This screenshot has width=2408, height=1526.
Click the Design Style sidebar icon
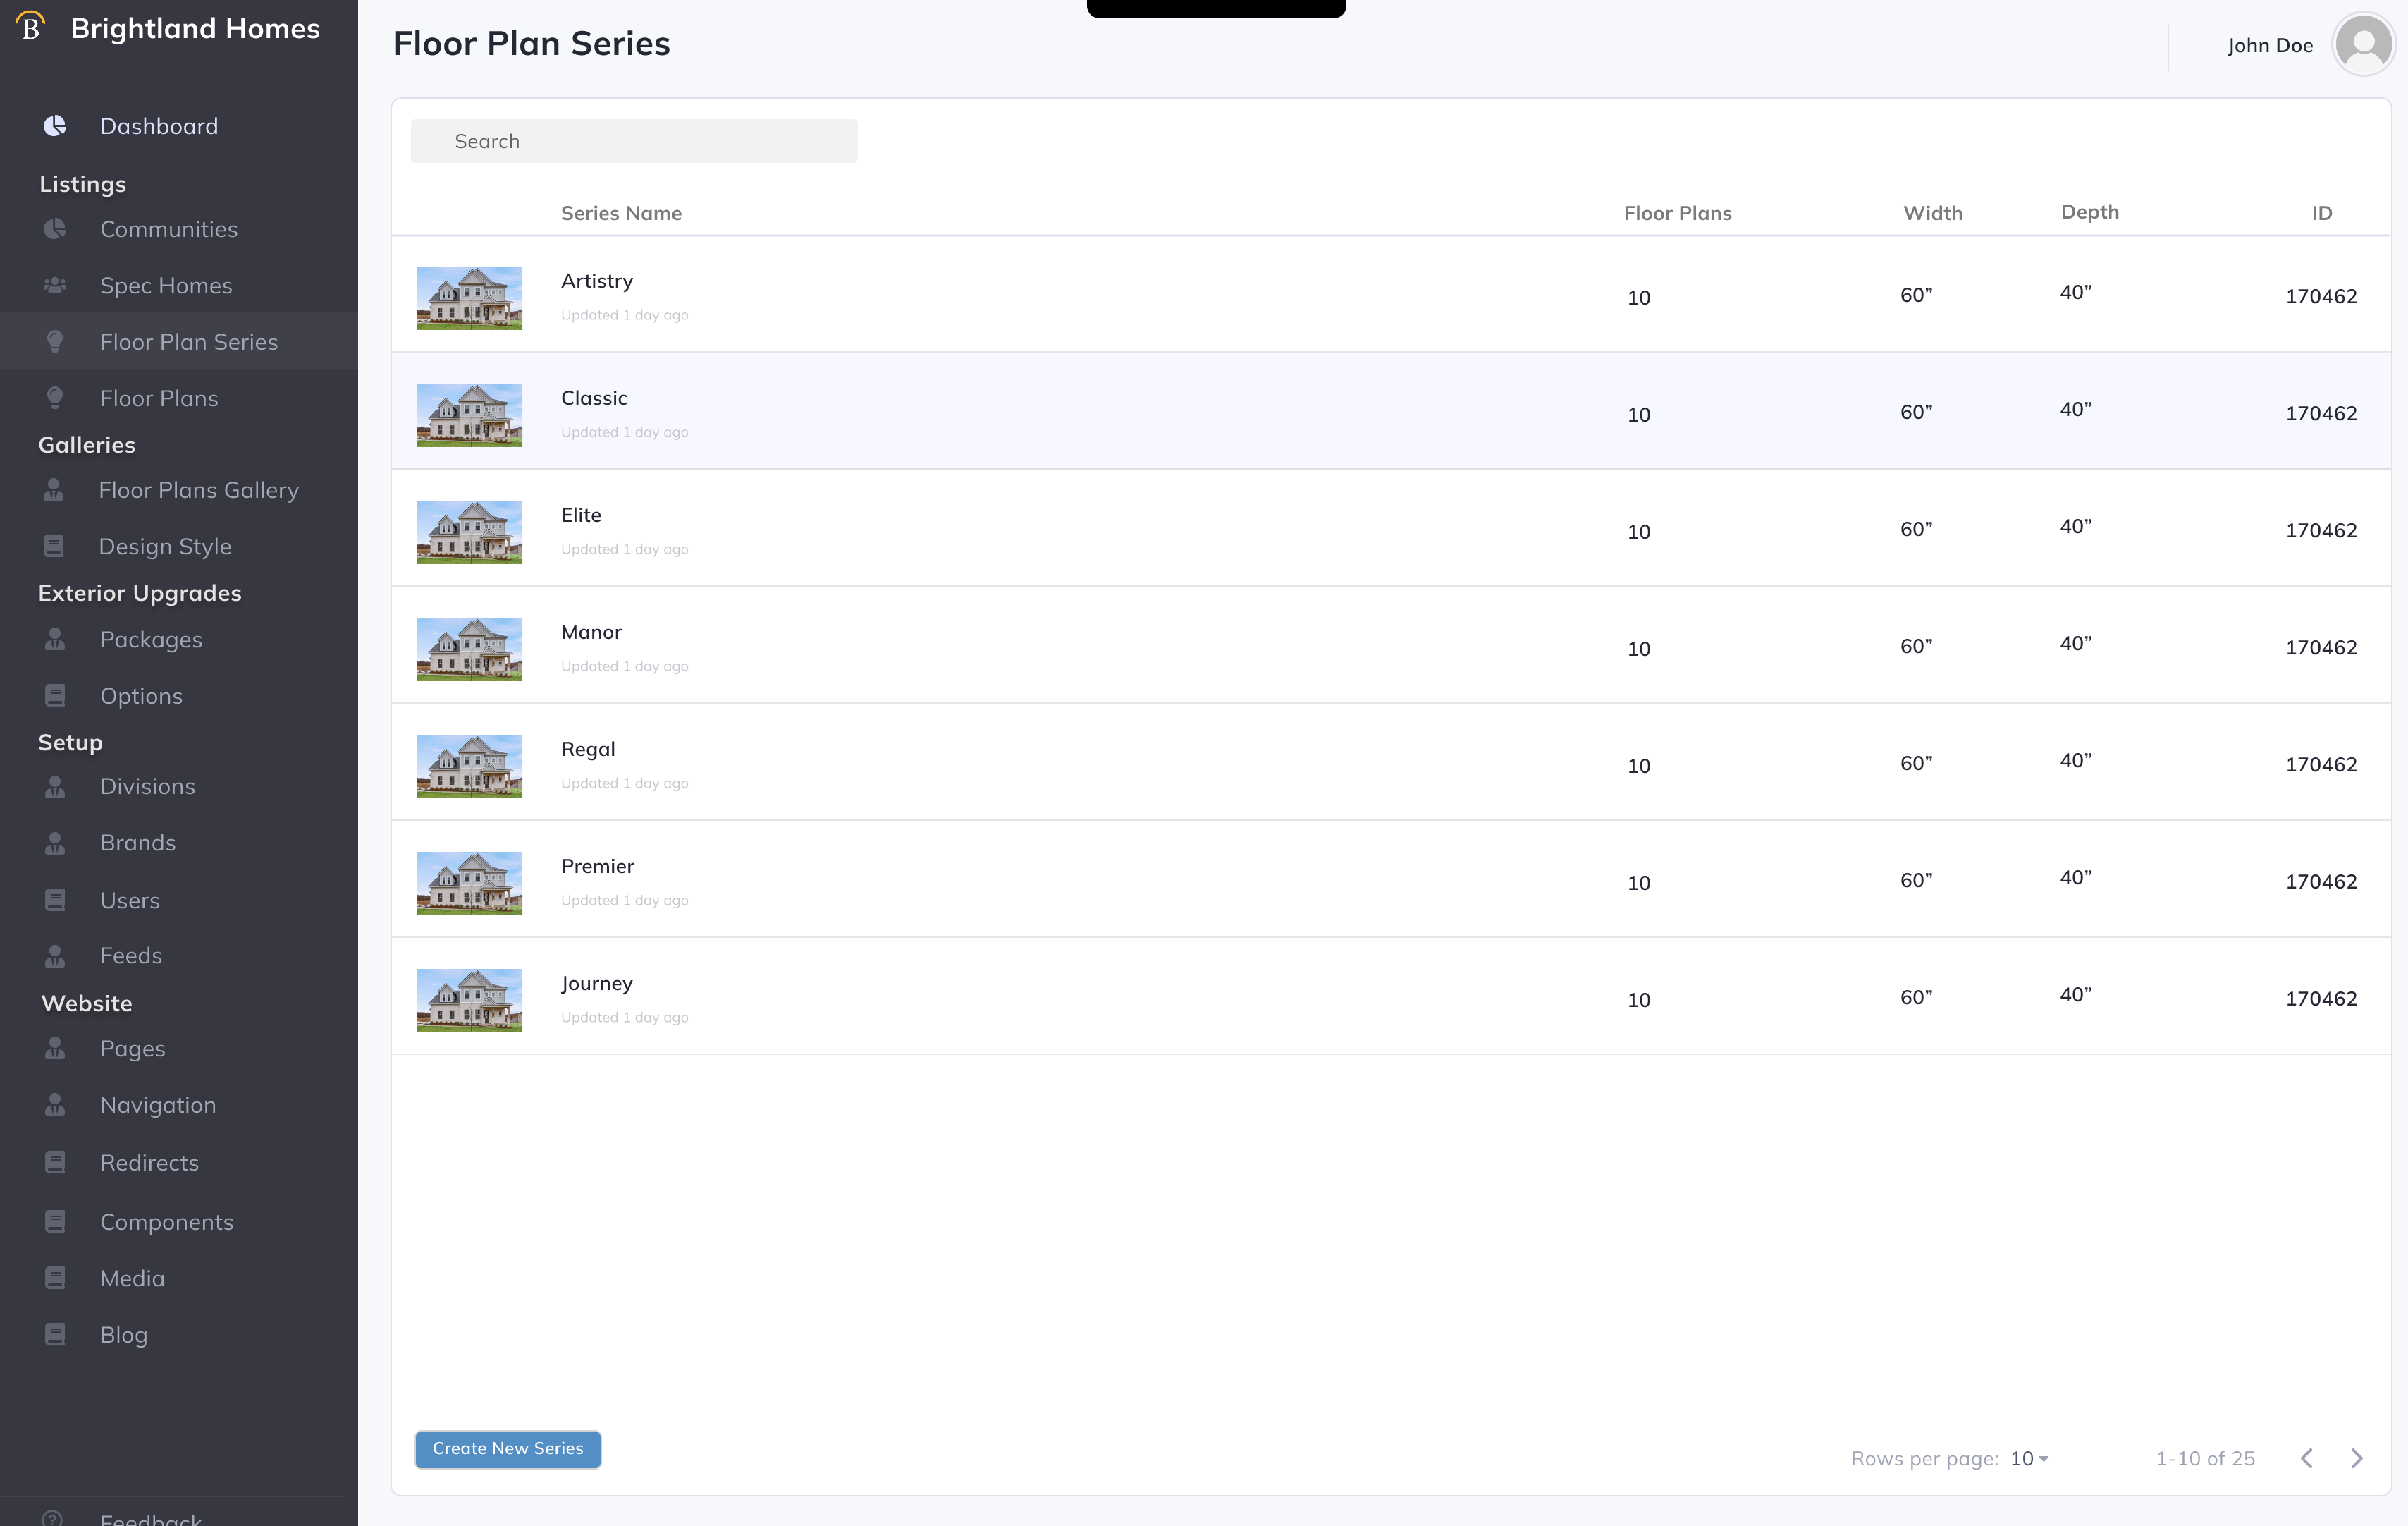[54, 547]
